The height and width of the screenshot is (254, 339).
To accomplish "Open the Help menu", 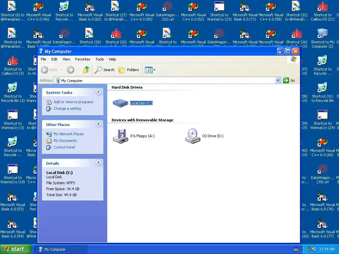I will 112,59.
